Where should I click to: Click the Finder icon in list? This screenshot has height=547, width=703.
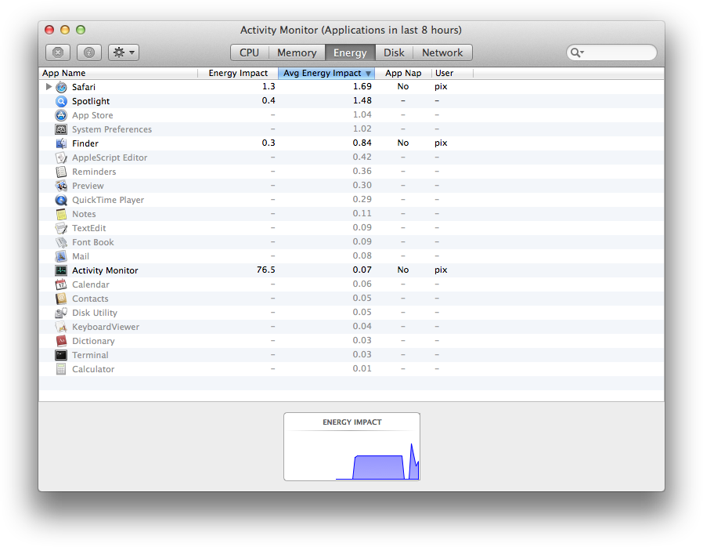[61, 143]
